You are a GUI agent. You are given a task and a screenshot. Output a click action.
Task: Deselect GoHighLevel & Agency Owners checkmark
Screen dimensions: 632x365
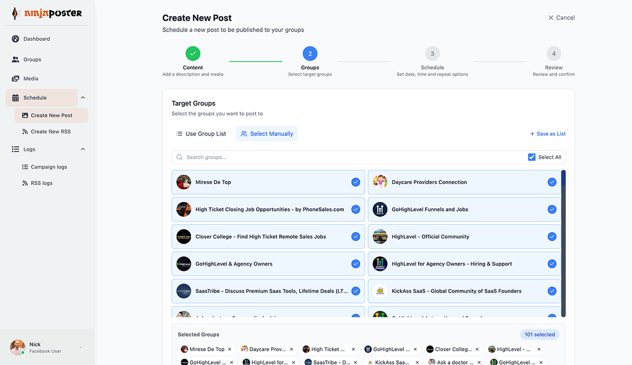pos(355,264)
